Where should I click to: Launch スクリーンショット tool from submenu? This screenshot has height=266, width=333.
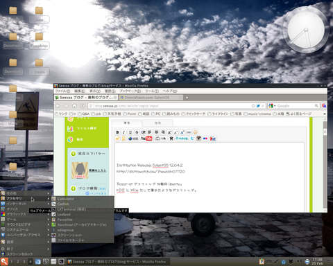pos(83,235)
